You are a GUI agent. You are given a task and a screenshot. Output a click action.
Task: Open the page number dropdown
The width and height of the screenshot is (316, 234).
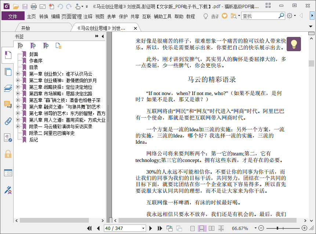(143, 229)
